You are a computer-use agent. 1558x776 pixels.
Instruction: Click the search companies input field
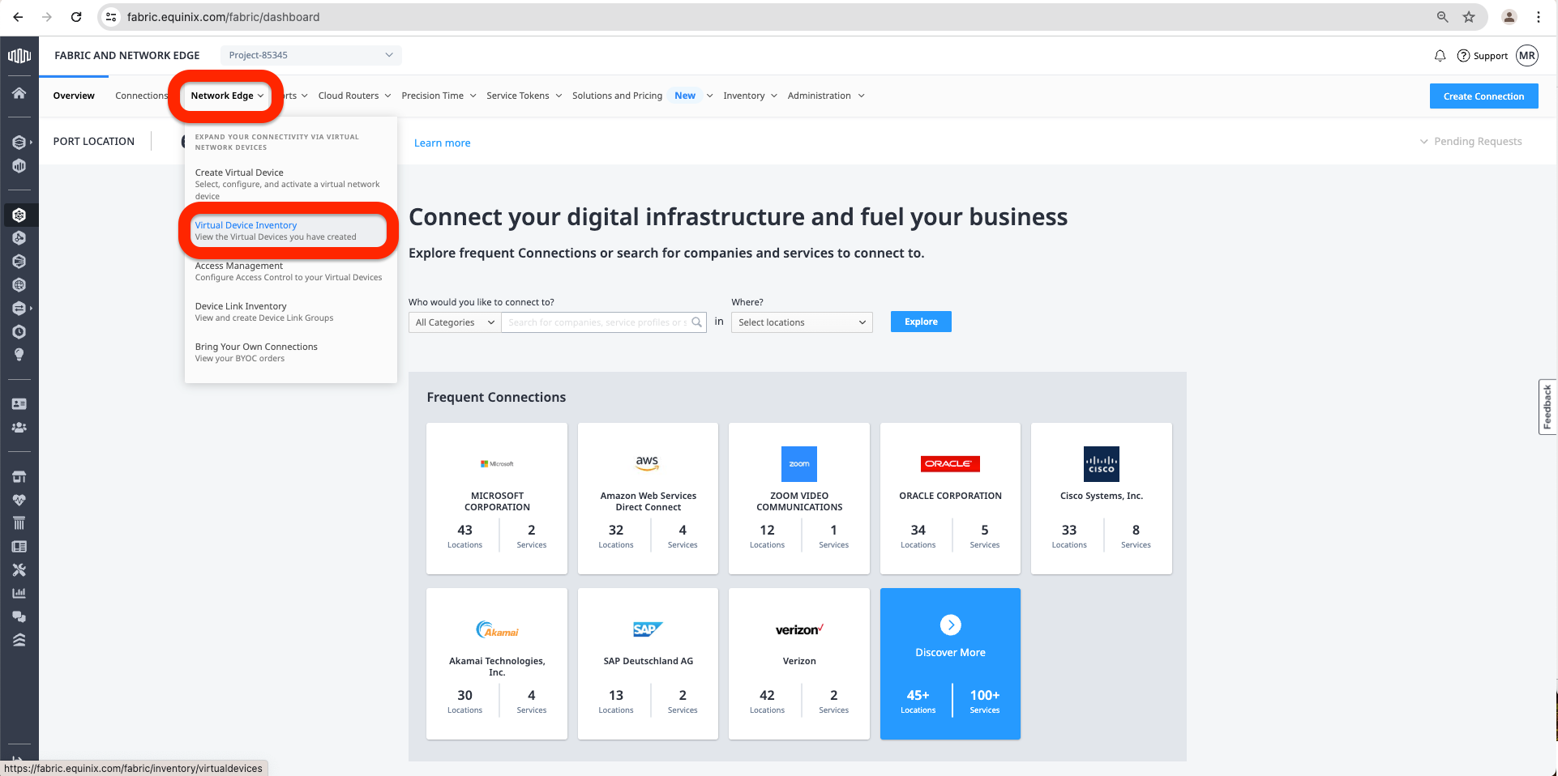[x=596, y=322]
